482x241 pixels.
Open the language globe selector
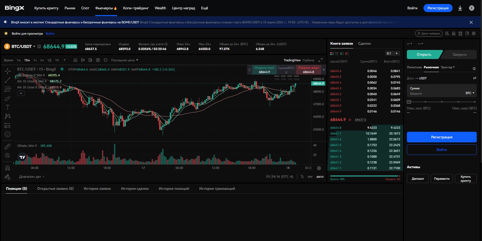pos(472,8)
